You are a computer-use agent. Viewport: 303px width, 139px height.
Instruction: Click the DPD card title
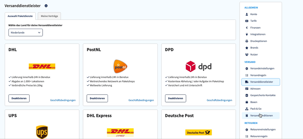[169, 50]
